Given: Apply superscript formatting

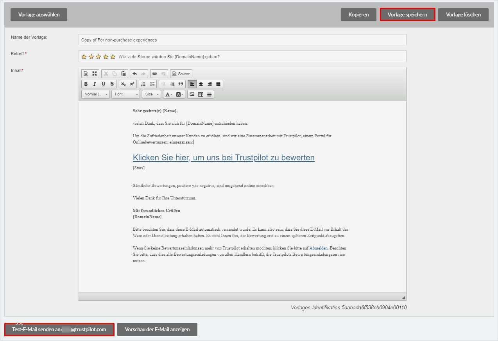Looking at the screenshot, I should pos(132,84).
